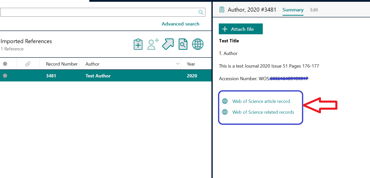Click the new reference clipboard icon

(138, 44)
